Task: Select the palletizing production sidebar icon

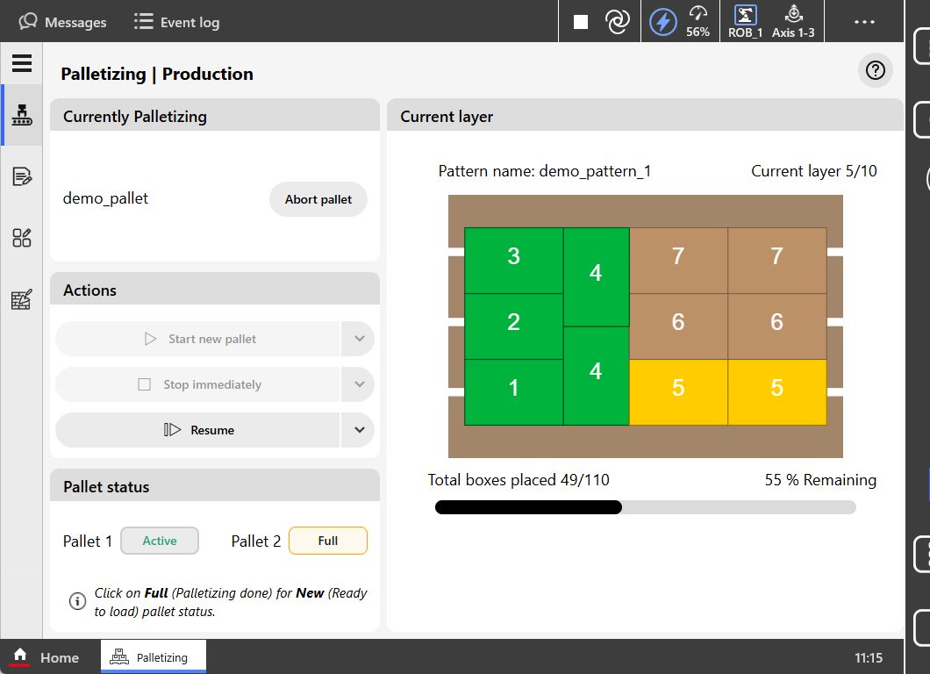Action: pyautogui.click(x=22, y=114)
